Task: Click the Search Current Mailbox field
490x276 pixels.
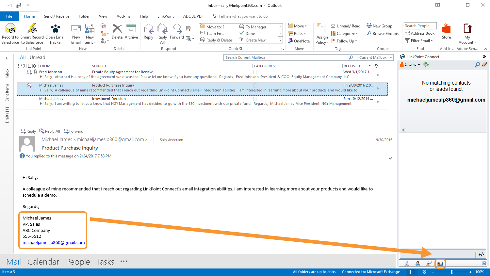Action: [290, 57]
